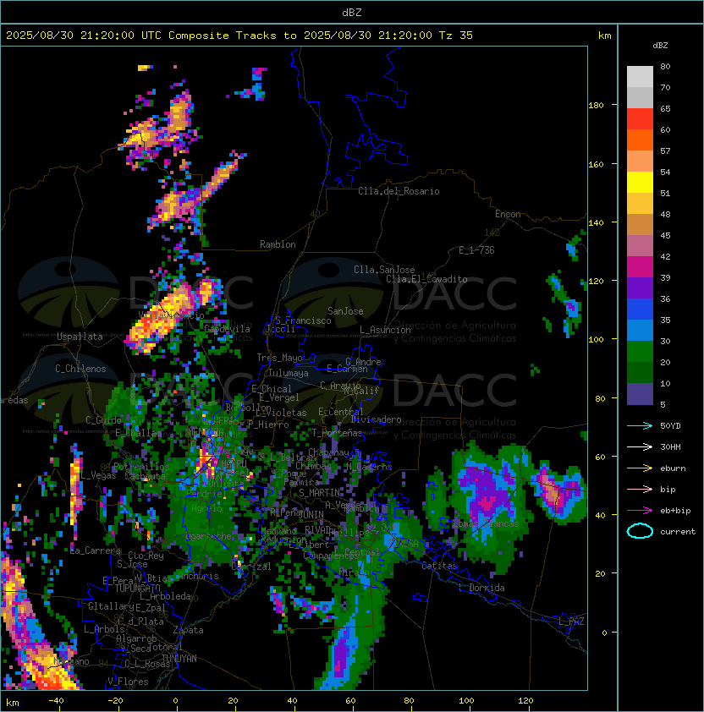Click the 'Tres_Mayo' map label

[279, 358]
